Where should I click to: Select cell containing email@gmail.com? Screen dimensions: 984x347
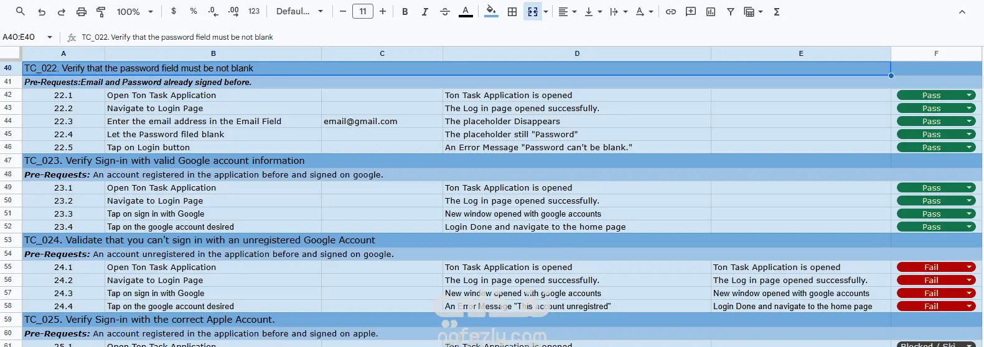tap(382, 121)
